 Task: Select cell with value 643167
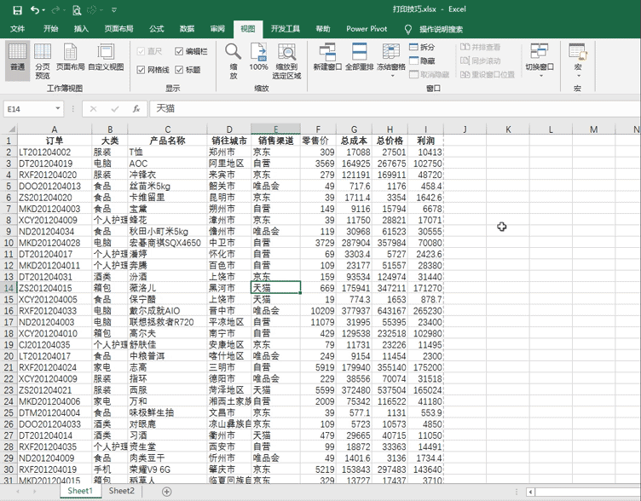[390, 311]
